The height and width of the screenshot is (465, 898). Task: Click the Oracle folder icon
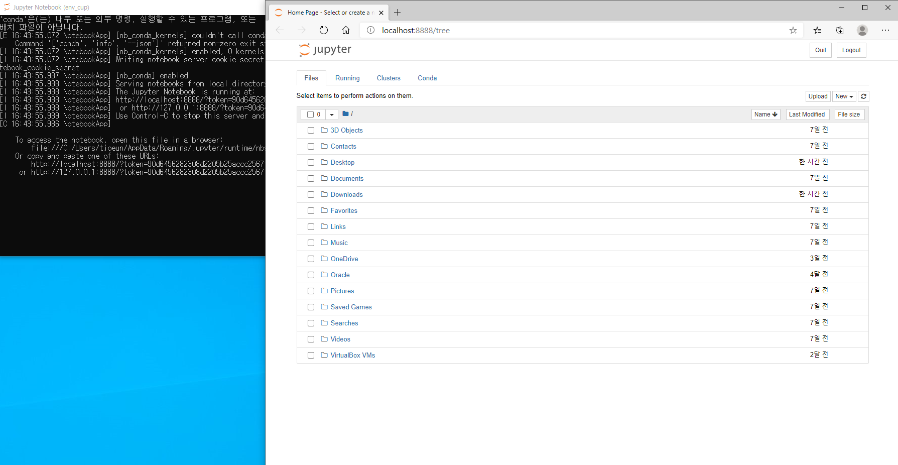(x=324, y=275)
